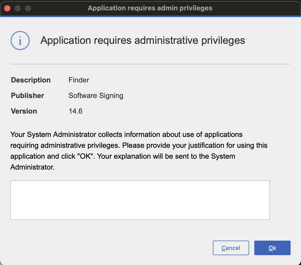Click the gray zoom circle in title bar
This screenshot has height=265, width=301.
[28, 8]
